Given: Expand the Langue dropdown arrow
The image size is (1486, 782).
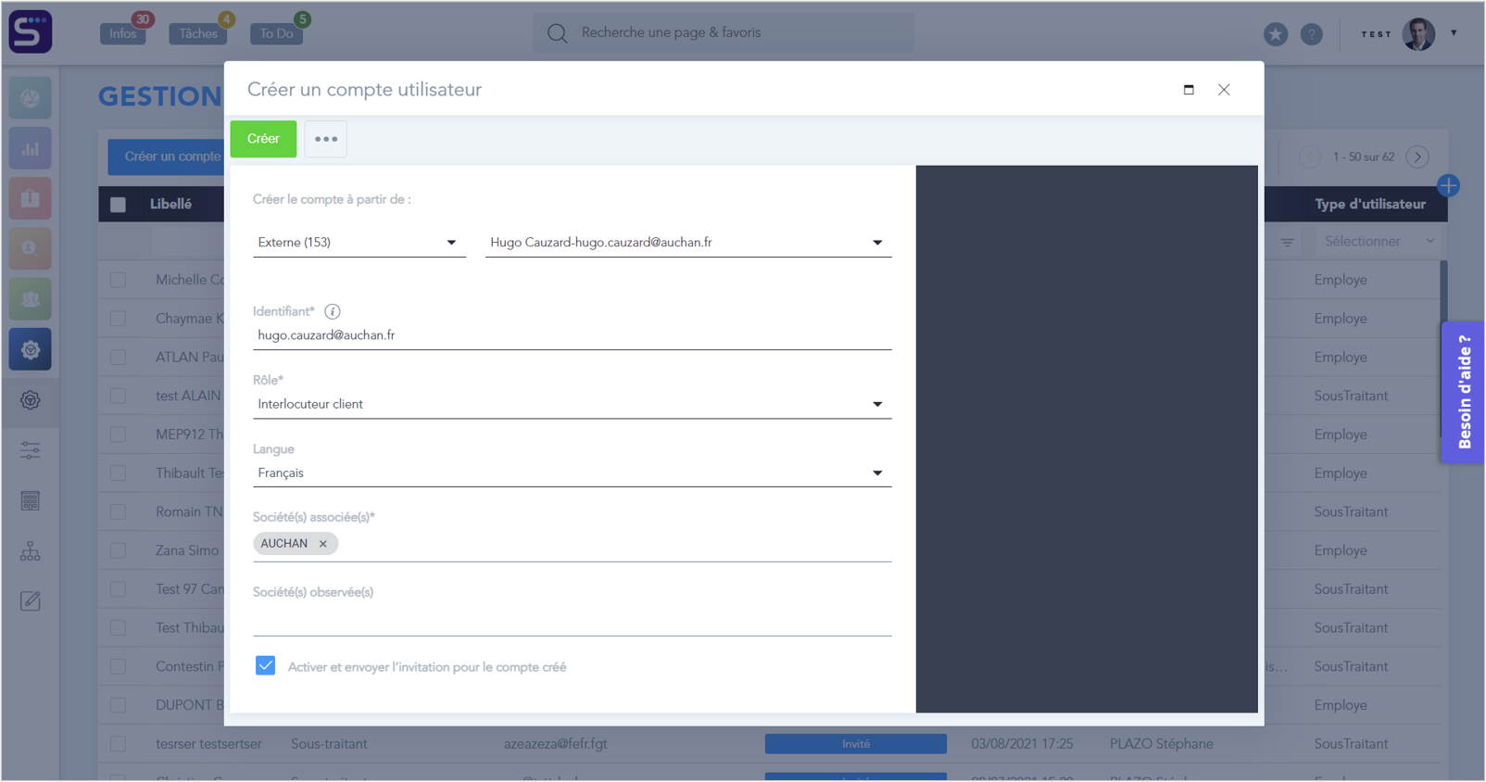Looking at the screenshot, I should (x=877, y=473).
